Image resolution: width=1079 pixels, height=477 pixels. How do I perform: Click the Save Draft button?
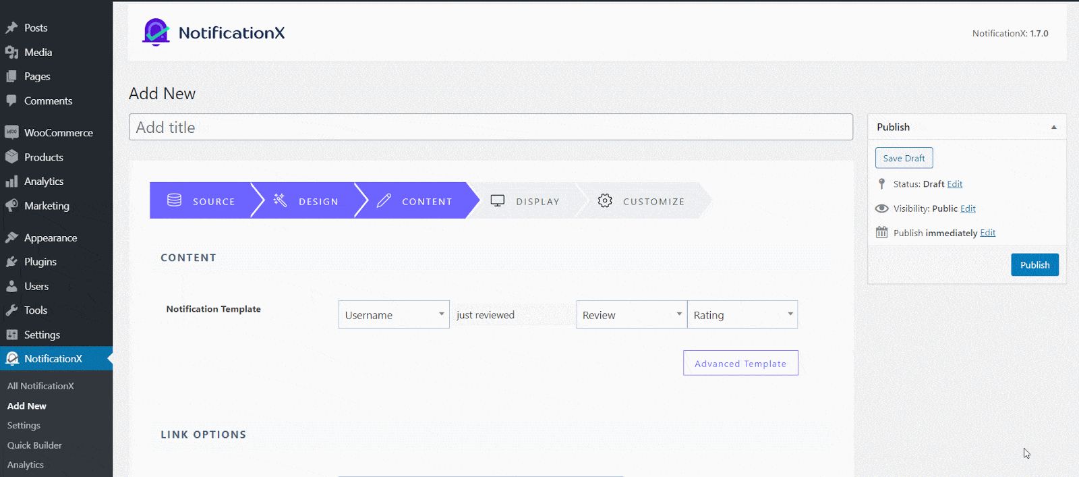pyautogui.click(x=904, y=158)
